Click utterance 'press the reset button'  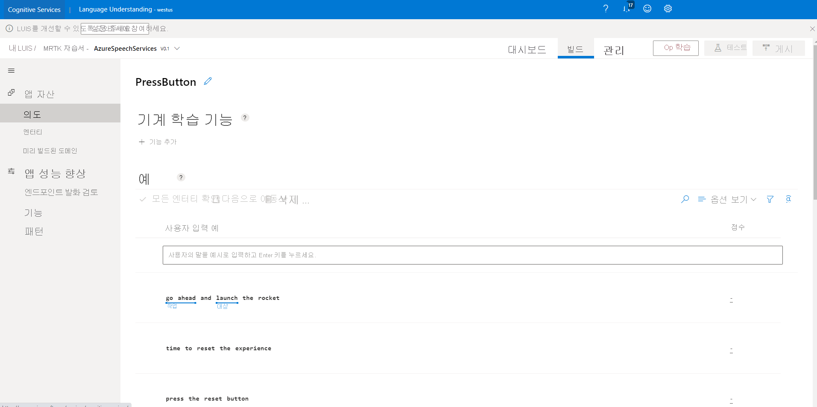point(207,399)
